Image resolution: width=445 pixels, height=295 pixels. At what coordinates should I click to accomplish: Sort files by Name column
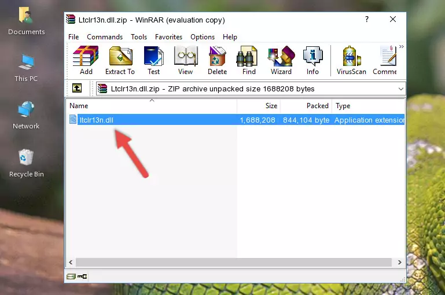pos(152,106)
